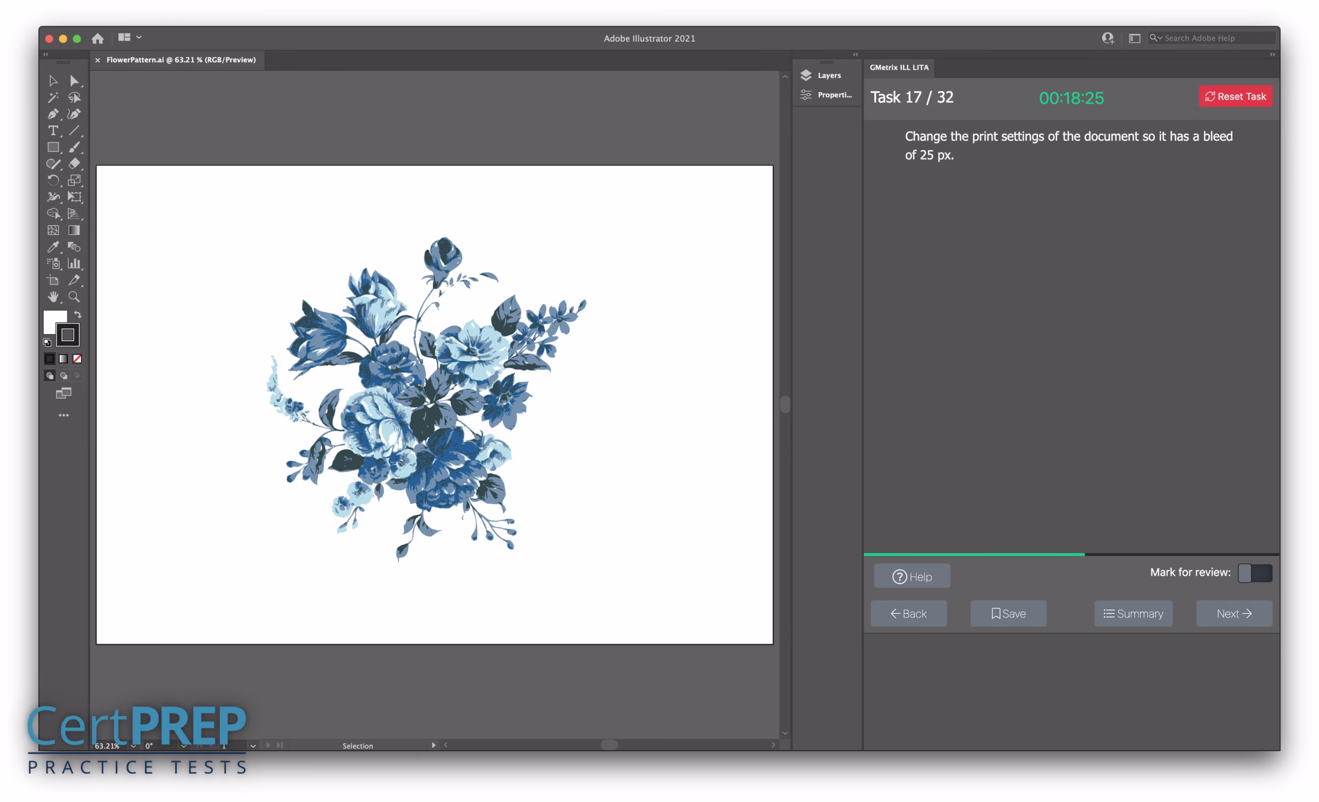Pick the Zoom tool

[74, 296]
